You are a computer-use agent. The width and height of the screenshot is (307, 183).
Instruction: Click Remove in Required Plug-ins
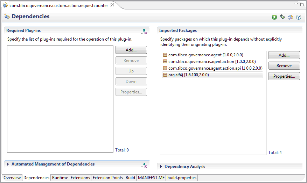131,61
